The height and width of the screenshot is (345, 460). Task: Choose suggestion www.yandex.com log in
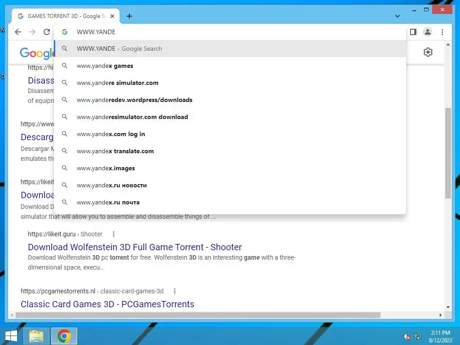(x=230, y=134)
